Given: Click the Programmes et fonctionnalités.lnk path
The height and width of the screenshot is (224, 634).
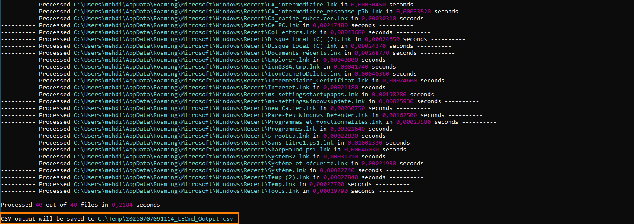Looking at the screenshot, I should 229,122.
